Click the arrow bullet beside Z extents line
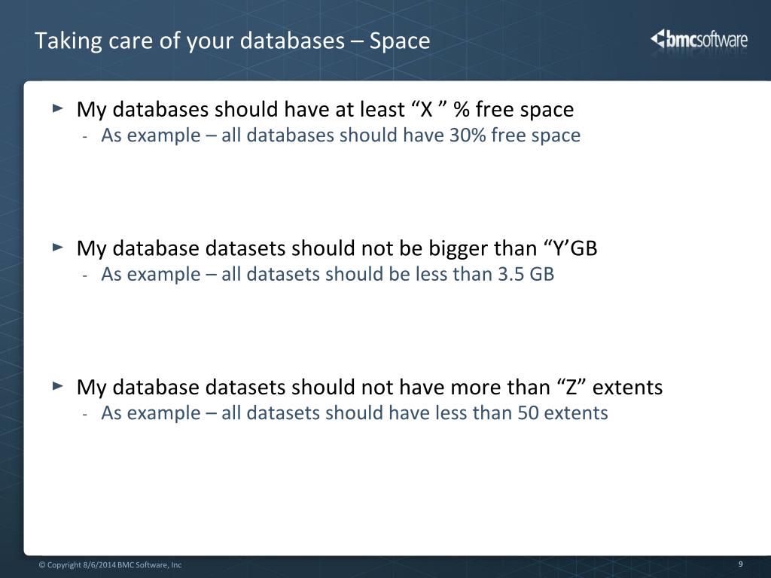 [x=58, y=386]
